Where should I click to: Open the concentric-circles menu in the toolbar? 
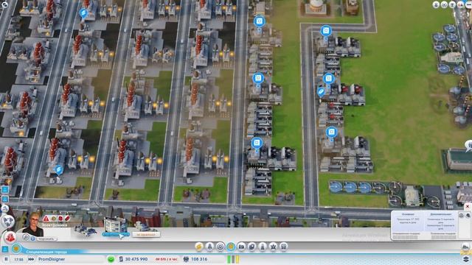pos(220,247)
